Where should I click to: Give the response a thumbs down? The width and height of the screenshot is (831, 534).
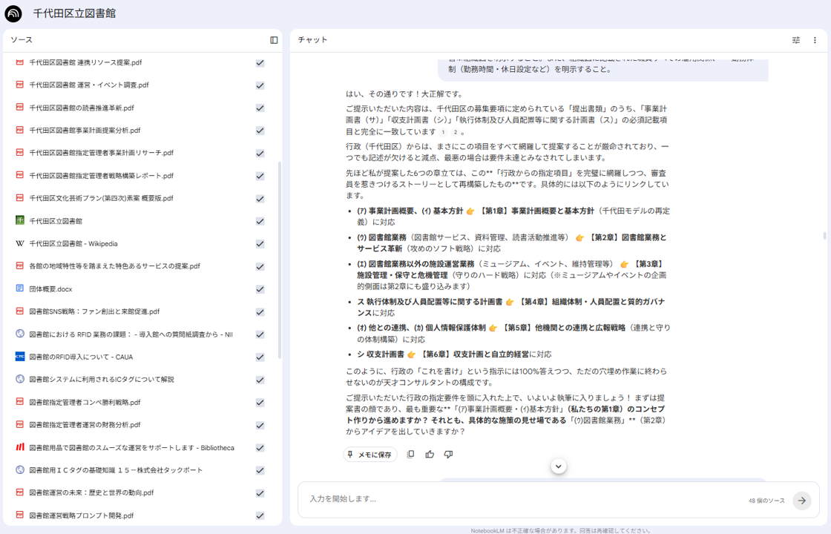(448, 455)
